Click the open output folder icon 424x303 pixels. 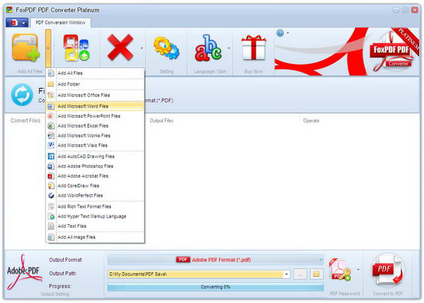[x=316, y=274]
